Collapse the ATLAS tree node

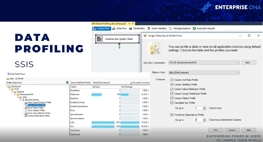pos(10,89)
